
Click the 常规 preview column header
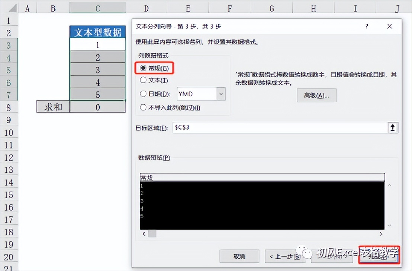(262, 177)
